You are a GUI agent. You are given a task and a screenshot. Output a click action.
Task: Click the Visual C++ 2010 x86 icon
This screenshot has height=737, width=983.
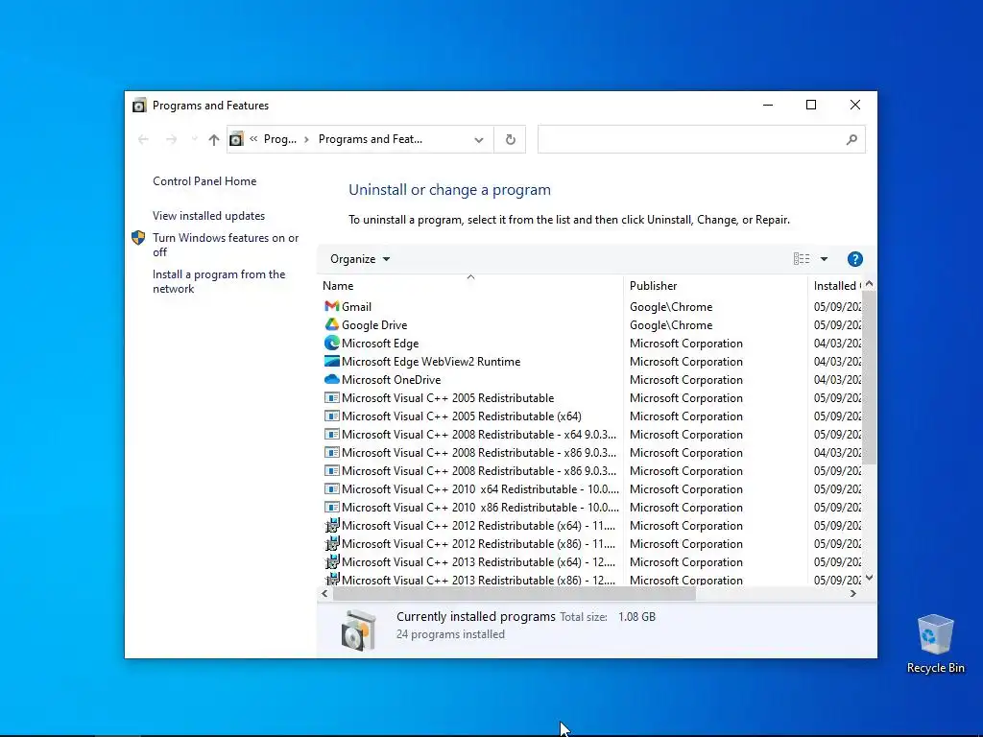pos(331,507)
